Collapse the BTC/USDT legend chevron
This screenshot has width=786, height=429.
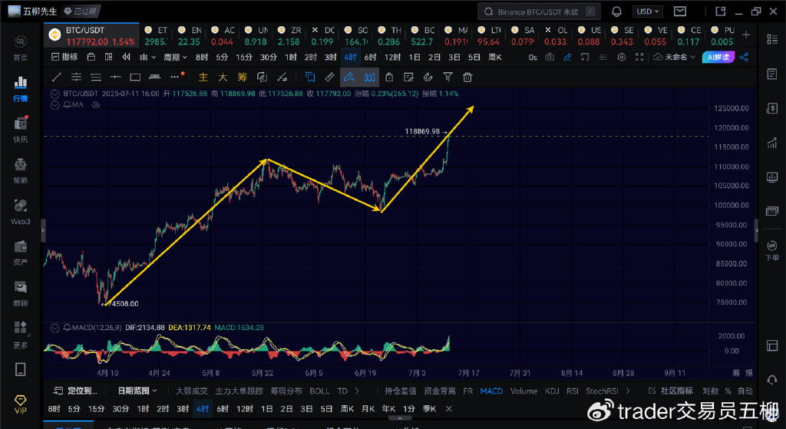pos(54,94)
